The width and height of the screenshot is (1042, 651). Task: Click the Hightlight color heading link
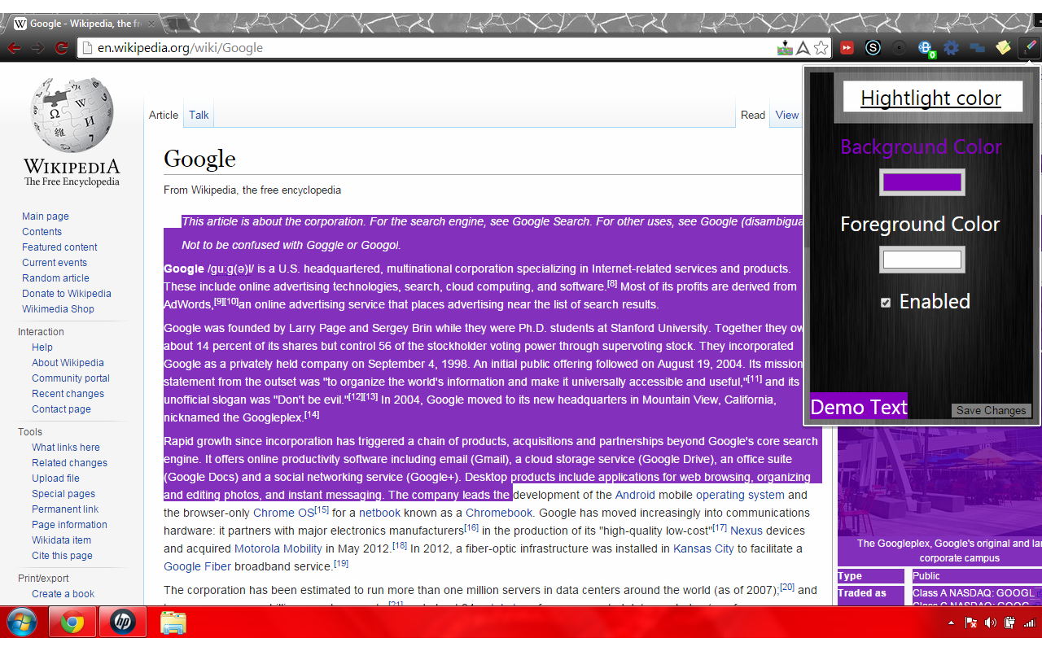pyautogui.click(x=931, y=98)
